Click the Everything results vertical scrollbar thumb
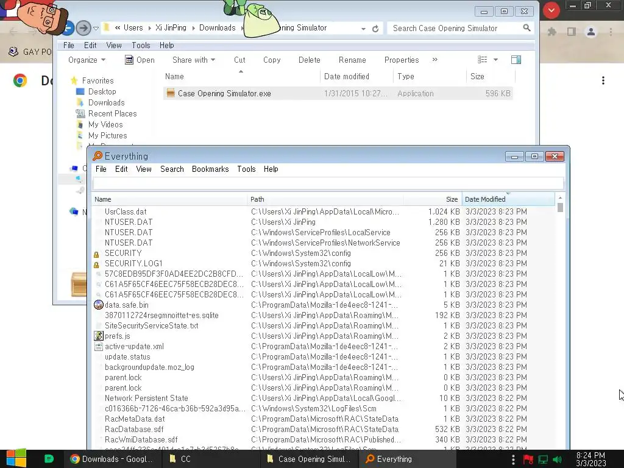Image resolution: width=624 pixels, height=468 pixels. (561, 208)
